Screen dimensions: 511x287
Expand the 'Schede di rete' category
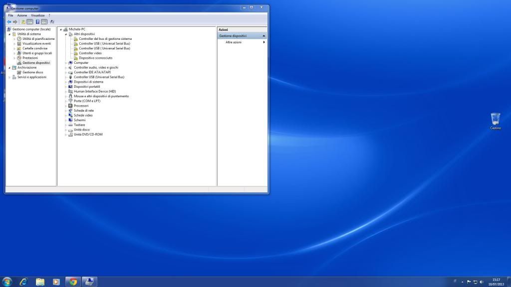(x=65, y=111)
